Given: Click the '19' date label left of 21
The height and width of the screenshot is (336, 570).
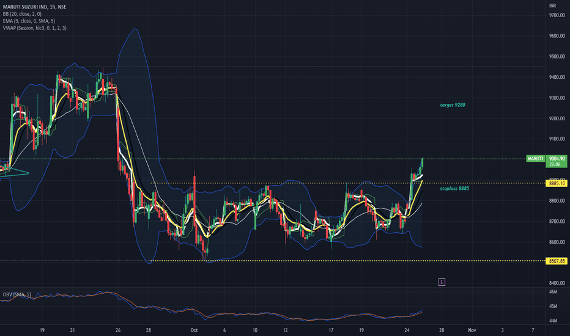Looking at the screenshot, I should click(42, 330).
